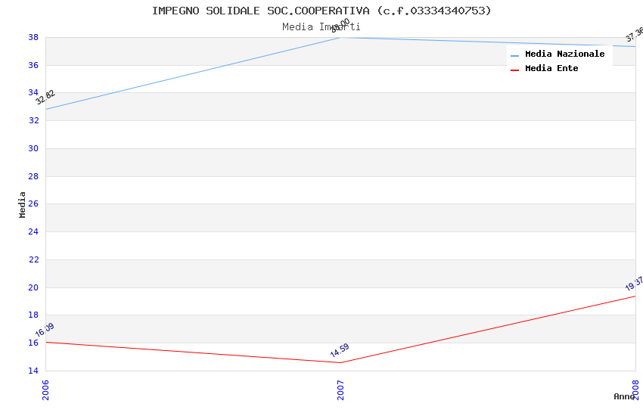Viewport: 643px width, 416px height.
Task: Click the 16.09 data label
Action: pos(45,330)
